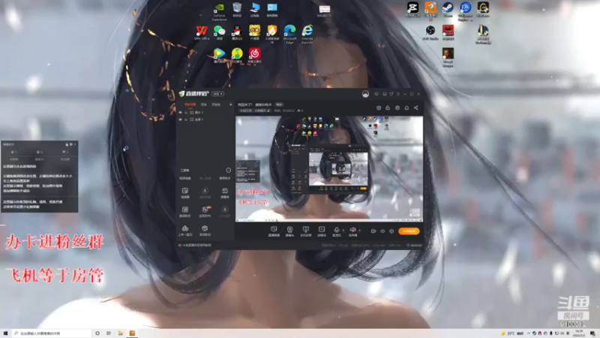Image resolution: width=600 pixels, height=338 pixels.
Task: Add a screen capture source in bottom bar
Action: pyautogui.click(x=274, y=231)
